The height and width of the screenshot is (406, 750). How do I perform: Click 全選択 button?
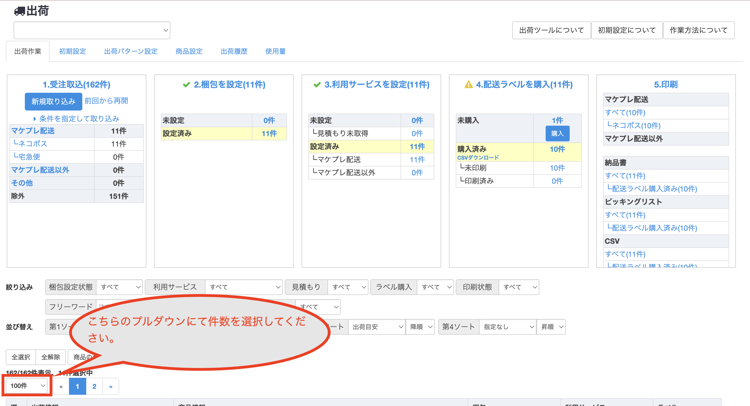(x=21, y=357)
